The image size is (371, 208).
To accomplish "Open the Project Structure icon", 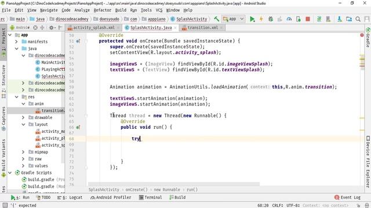I will tap(349, 19).
